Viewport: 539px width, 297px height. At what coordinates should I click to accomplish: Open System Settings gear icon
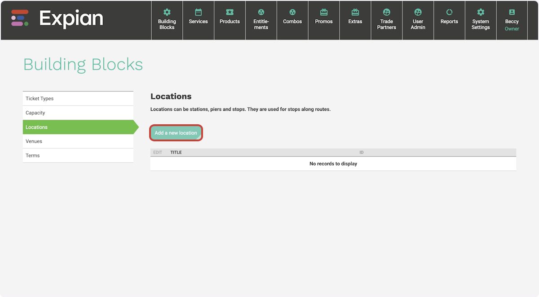click(x=481, y=12)
